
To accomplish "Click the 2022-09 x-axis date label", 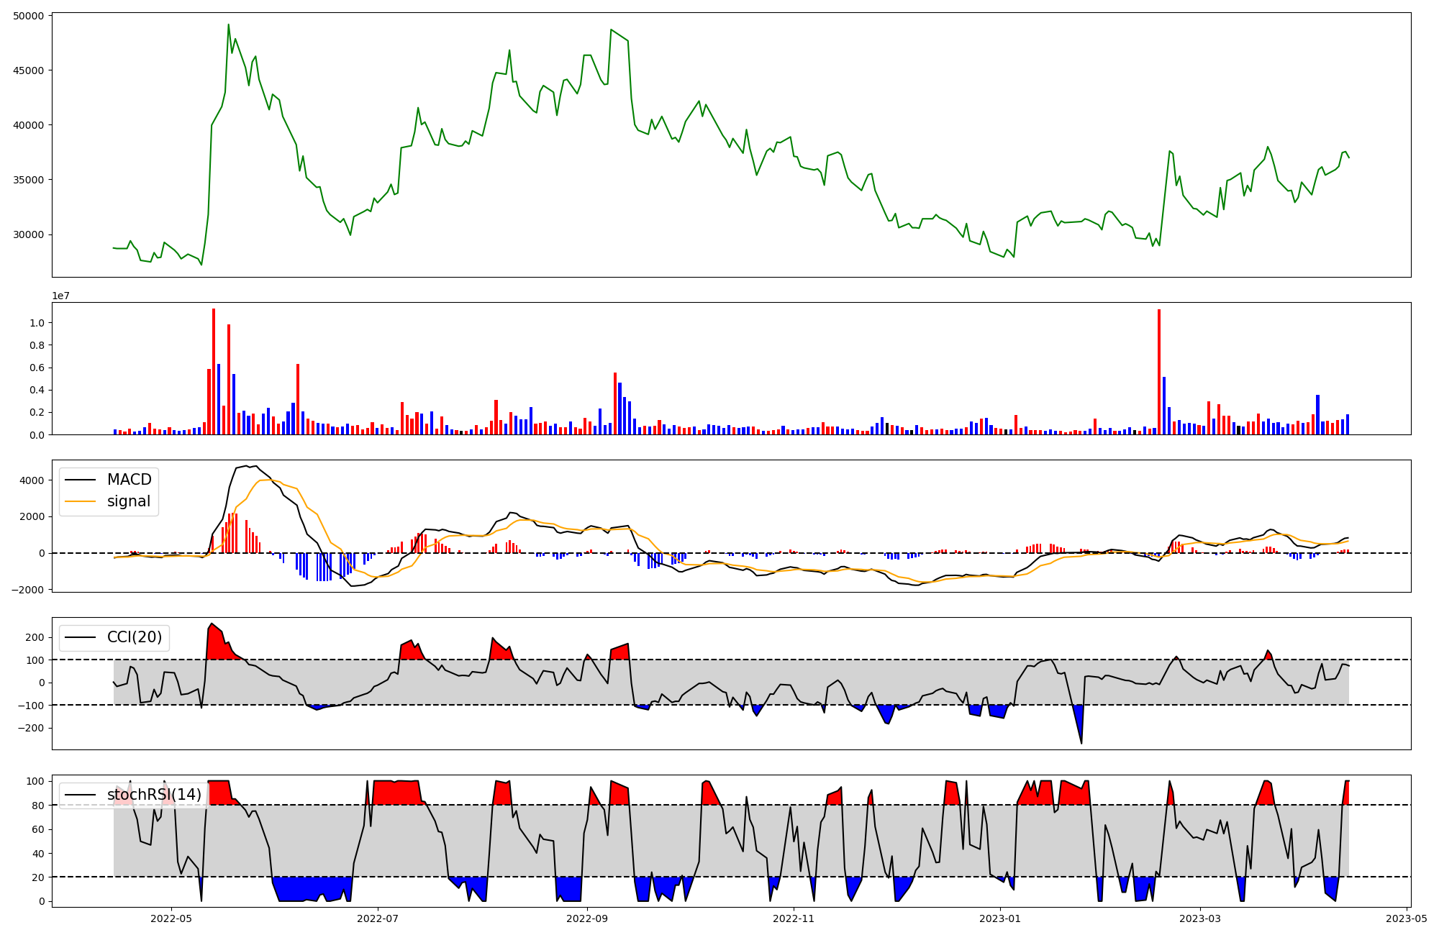I will click(x=587, y=918).
